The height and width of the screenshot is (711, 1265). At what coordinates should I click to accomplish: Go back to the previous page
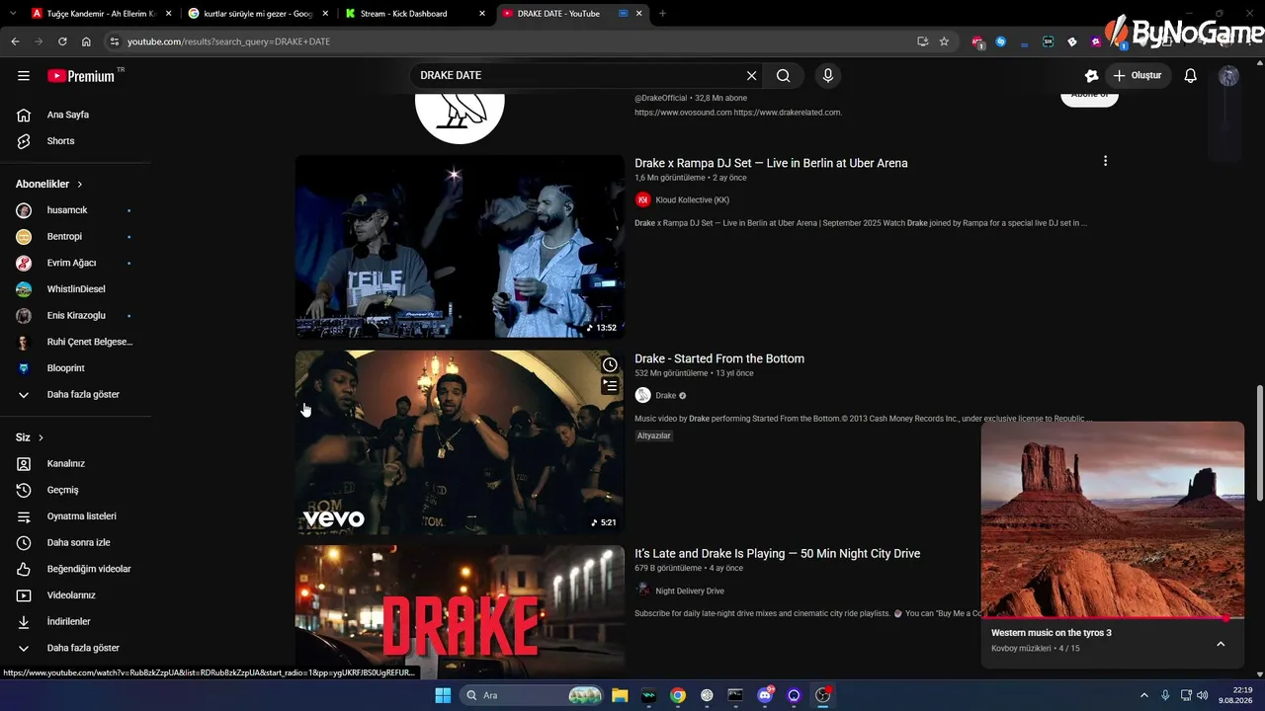tap(15, 41)
